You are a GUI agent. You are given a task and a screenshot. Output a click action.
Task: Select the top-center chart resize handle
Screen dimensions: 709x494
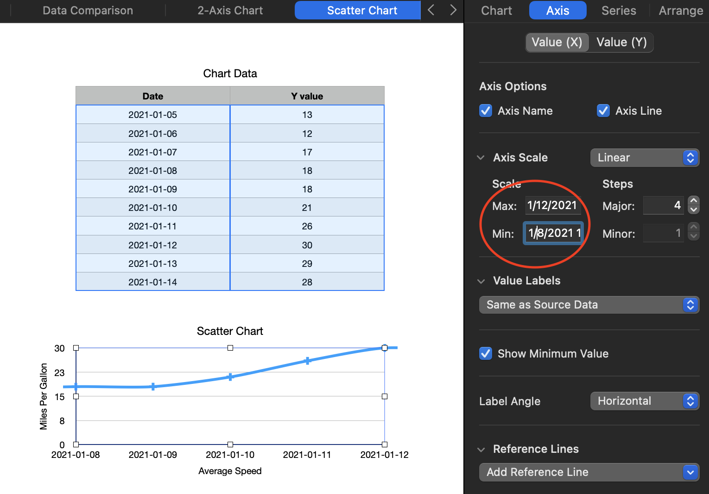[230, 348]
